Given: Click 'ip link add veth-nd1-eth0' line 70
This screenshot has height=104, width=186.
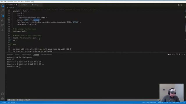Looking at the screenshot, I should (42, 49).
